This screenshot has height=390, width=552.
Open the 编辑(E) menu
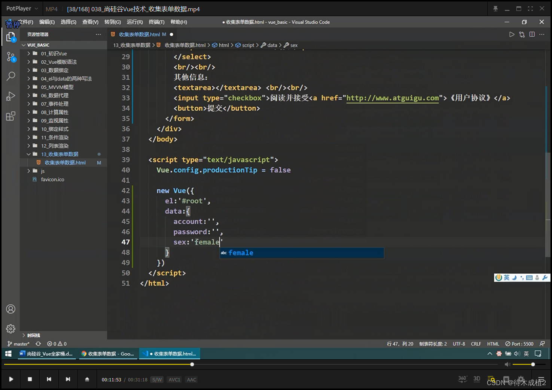[x=47, y=22]
